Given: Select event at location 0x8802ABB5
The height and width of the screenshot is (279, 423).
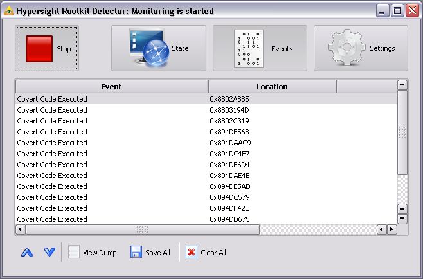Looking at the screenshot, I should [x=206, y=99].
